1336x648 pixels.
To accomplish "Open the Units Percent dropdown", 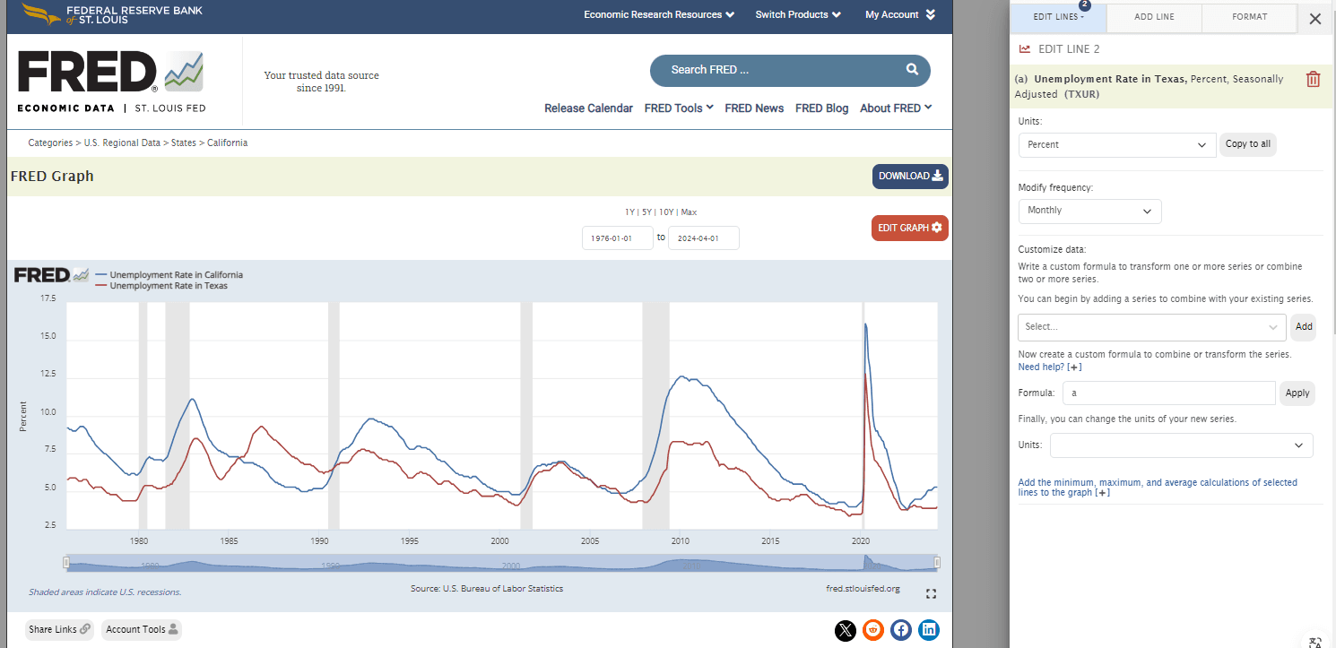I will coord(1116,145).
